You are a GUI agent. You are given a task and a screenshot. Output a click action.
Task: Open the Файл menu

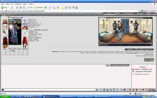[2, 4]
